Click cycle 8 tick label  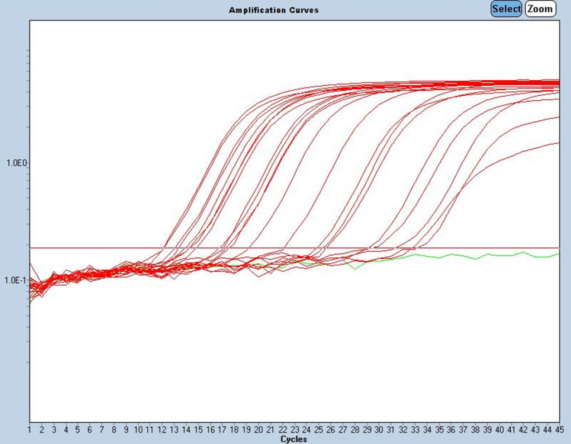pos(114,430)
